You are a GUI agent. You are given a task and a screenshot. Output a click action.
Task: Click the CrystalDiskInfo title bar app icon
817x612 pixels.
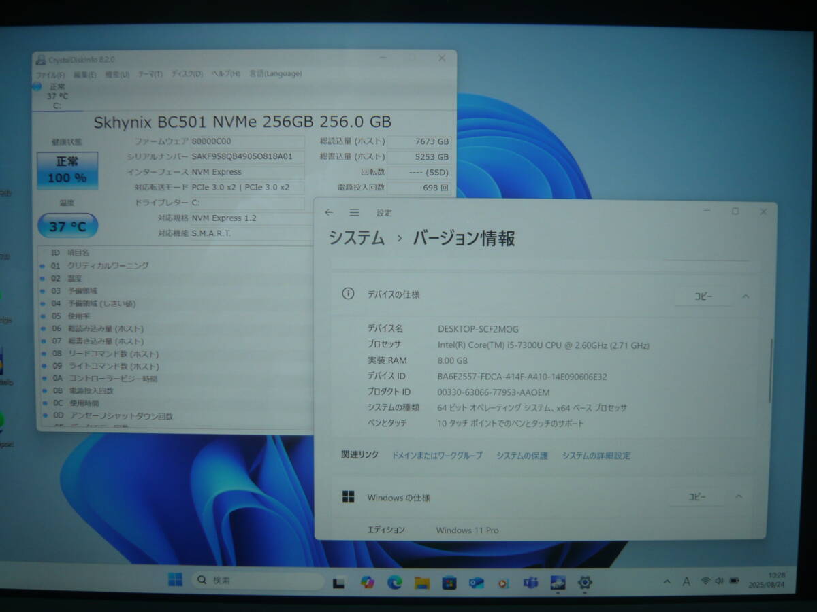tap(42, 60)
